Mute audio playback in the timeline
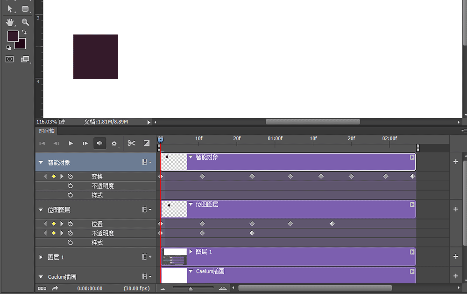Viewport: 467px width, 294px height. click(x=99, y=143)
